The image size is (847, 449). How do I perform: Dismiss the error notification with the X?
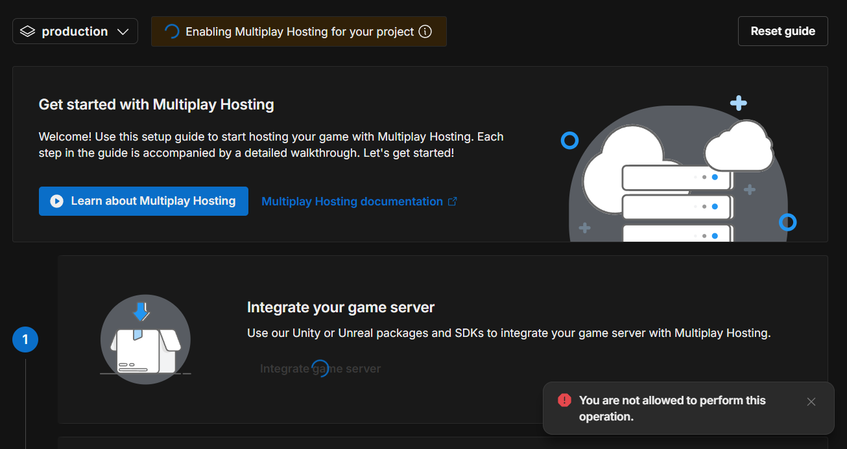pos(811,402)
